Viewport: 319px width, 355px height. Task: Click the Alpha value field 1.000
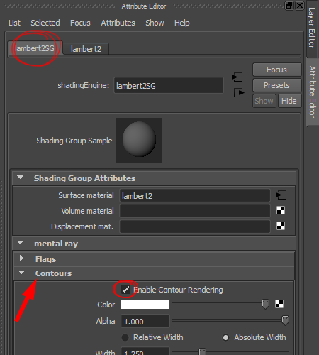point(145,321)
